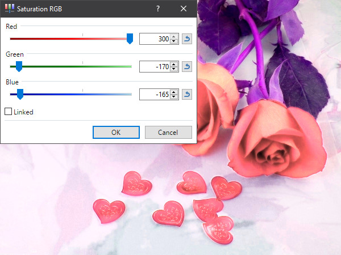This screenshot has width=341, height=255.
Task: Reset the Red saturation value
Action: tap(187, 39)
